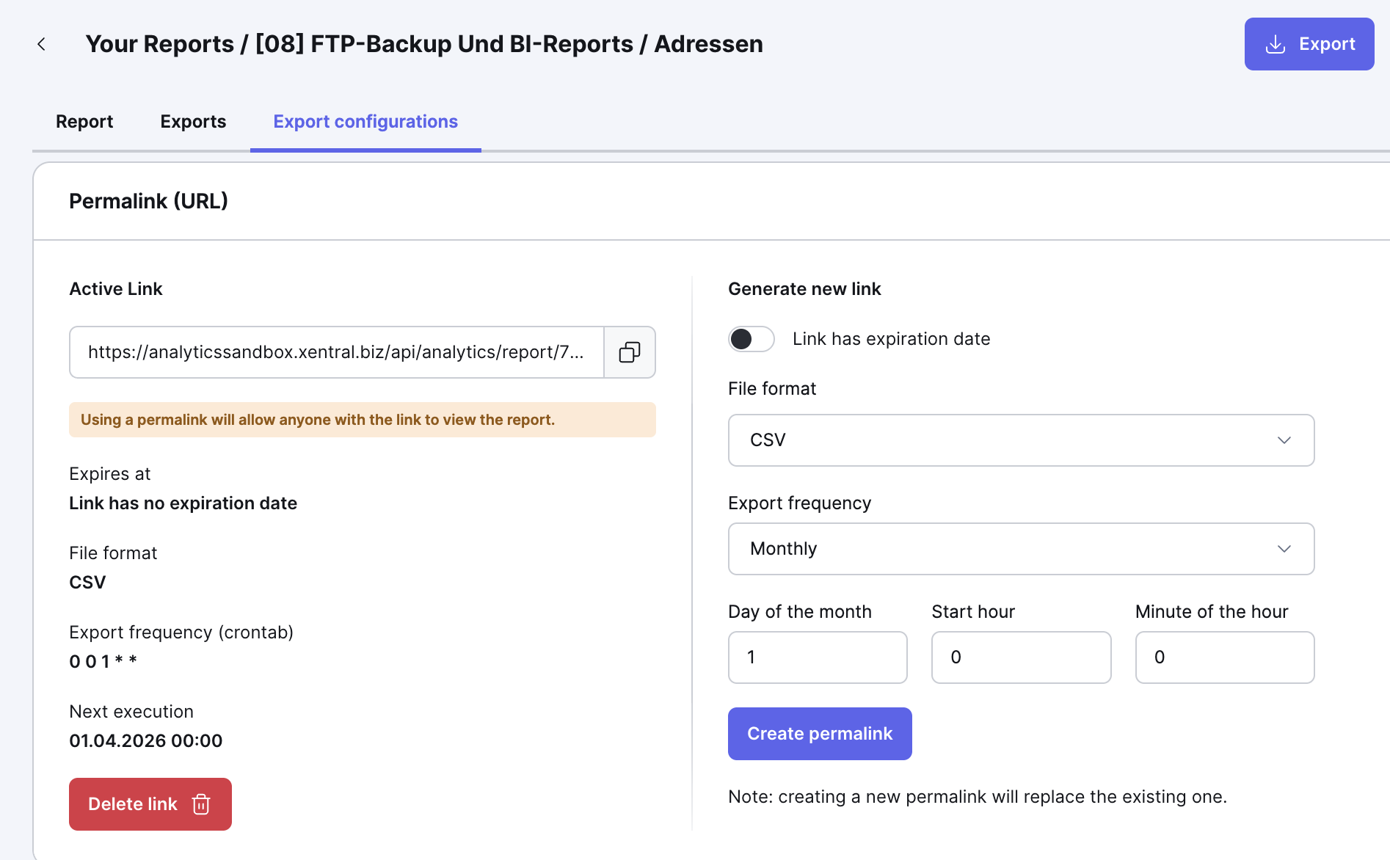
Task: Click the orange permalink warning banner
Action: click(362, 420)
